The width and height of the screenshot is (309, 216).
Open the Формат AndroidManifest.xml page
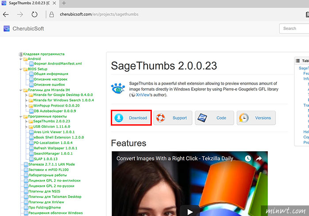[58, 63]
